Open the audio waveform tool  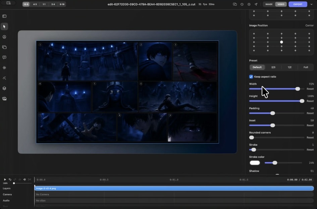(4, 68)
